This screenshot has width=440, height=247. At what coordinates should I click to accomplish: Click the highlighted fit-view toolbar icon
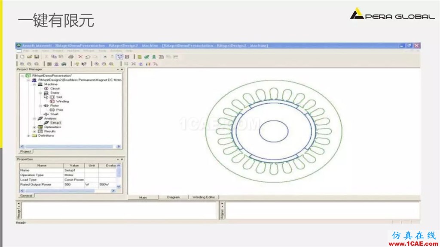[x=119, y=57]
